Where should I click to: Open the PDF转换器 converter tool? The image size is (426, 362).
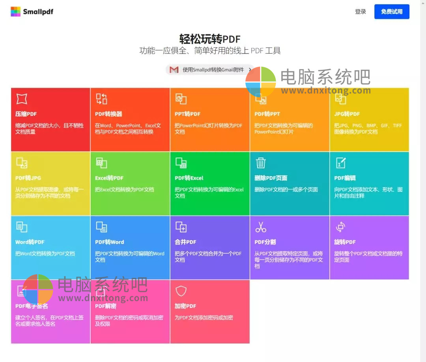pos(101,99)
